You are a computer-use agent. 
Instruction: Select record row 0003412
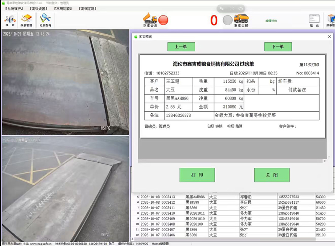233,202
